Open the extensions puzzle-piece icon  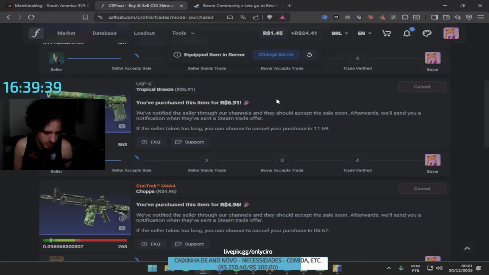click(x=405, y=17)
